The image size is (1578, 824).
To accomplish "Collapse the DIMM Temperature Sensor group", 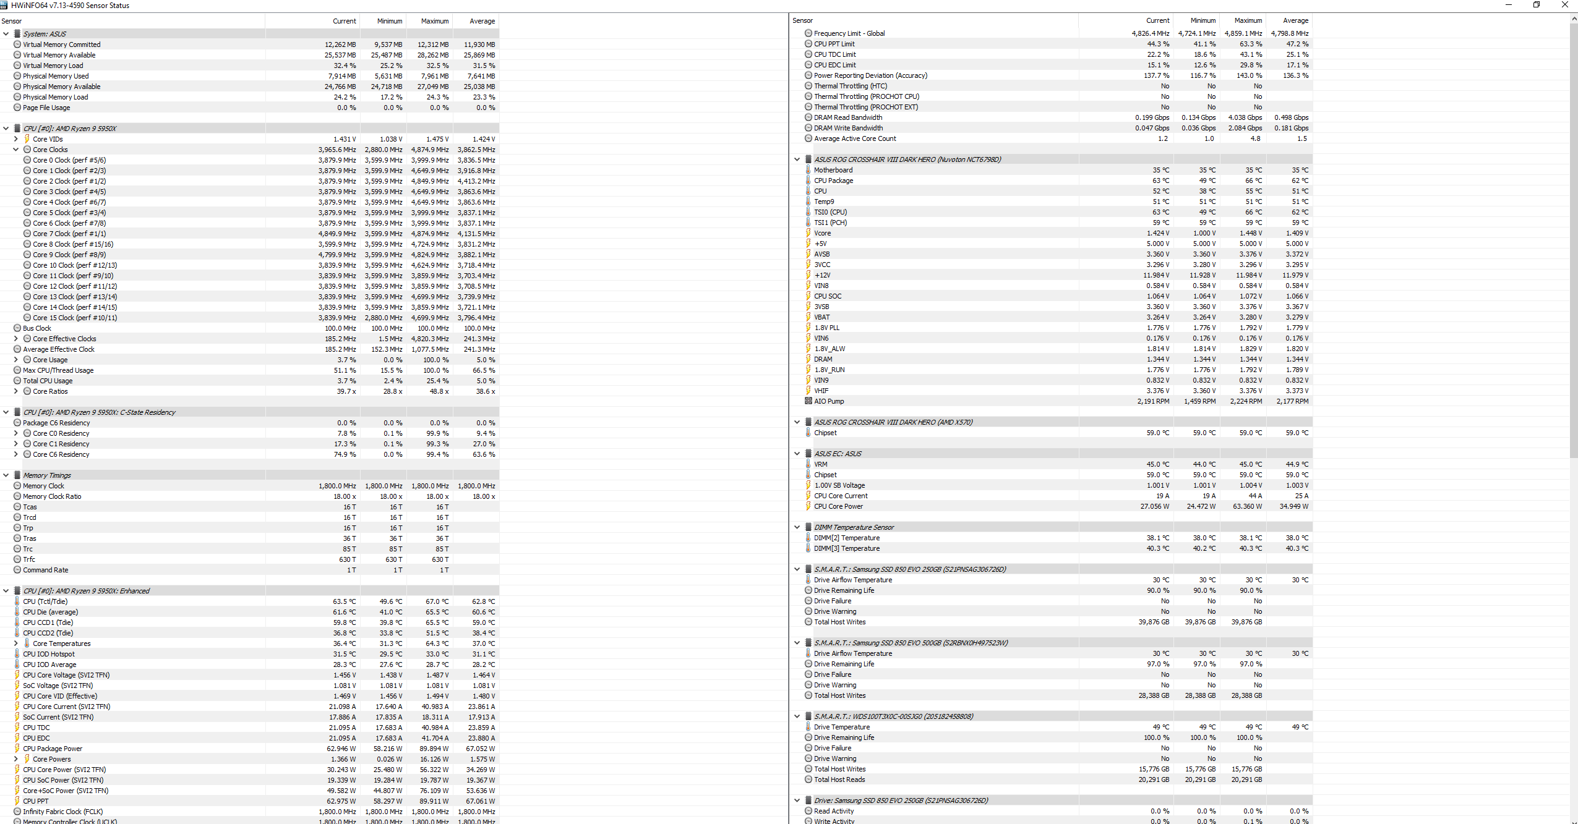I will click(x=797, y=527).
